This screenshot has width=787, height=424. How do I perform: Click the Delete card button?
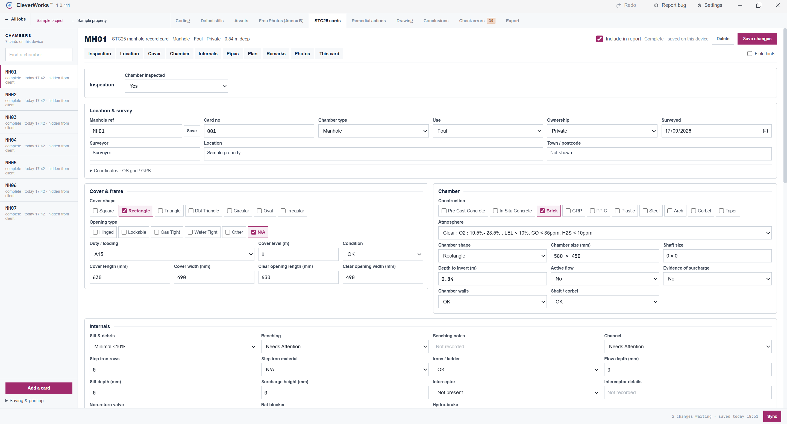[x=723, y=39]
